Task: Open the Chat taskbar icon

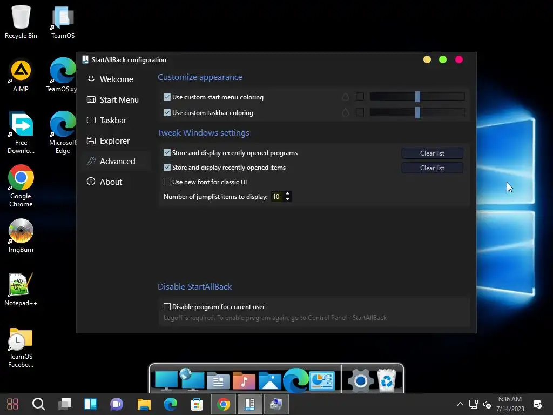Action: [117, 404]
